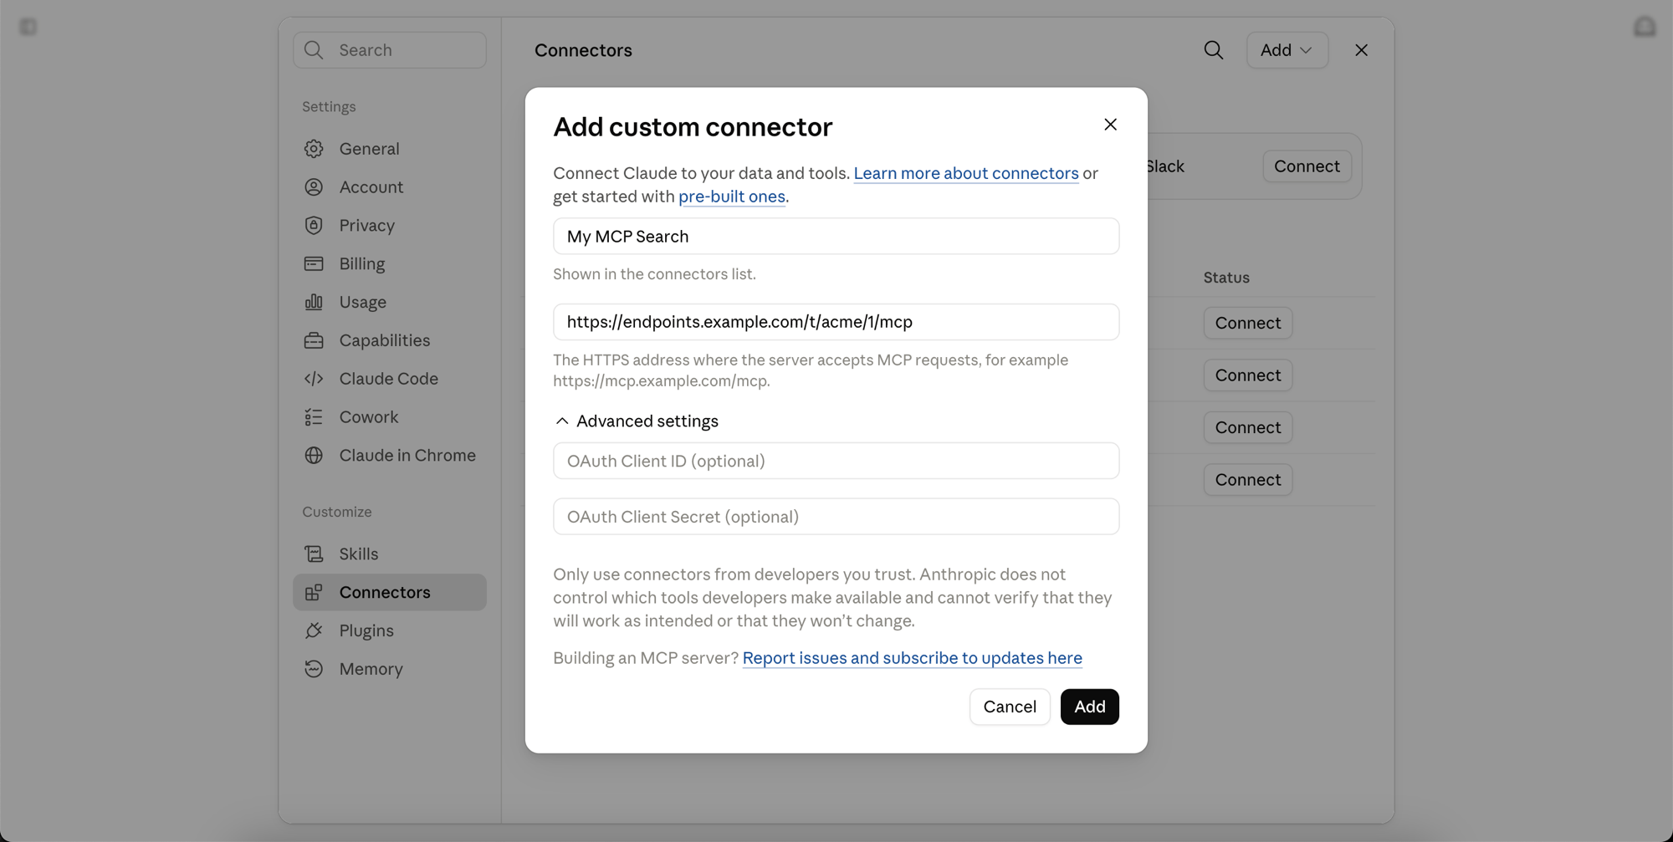Click the Capabilities briefcase icon

tap(314, 340)
